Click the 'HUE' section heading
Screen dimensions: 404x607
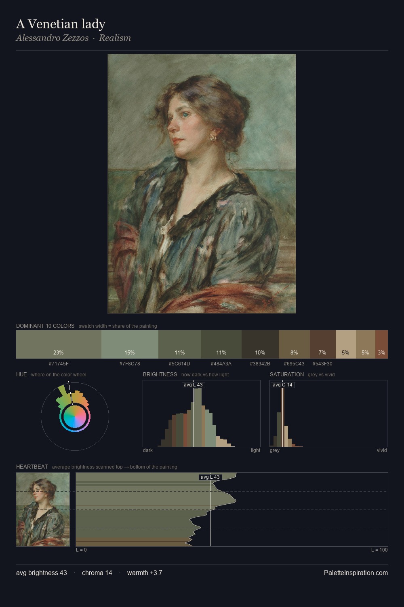21,374
